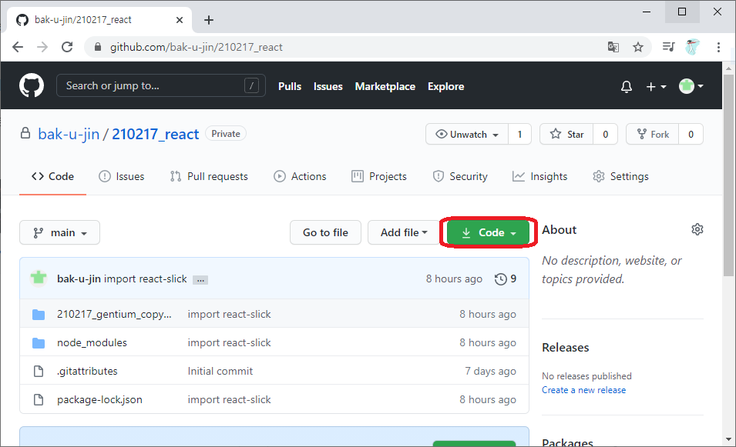Switch to the Code tab
Image resolution: width=736 pixels, height=447 pixels.
click(x=52, y=177)
